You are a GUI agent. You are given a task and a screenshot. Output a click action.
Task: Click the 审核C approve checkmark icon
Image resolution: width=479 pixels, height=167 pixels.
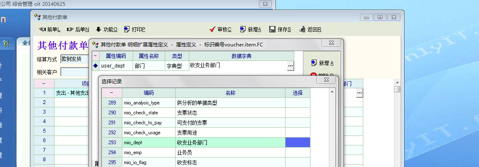(213, 29)
